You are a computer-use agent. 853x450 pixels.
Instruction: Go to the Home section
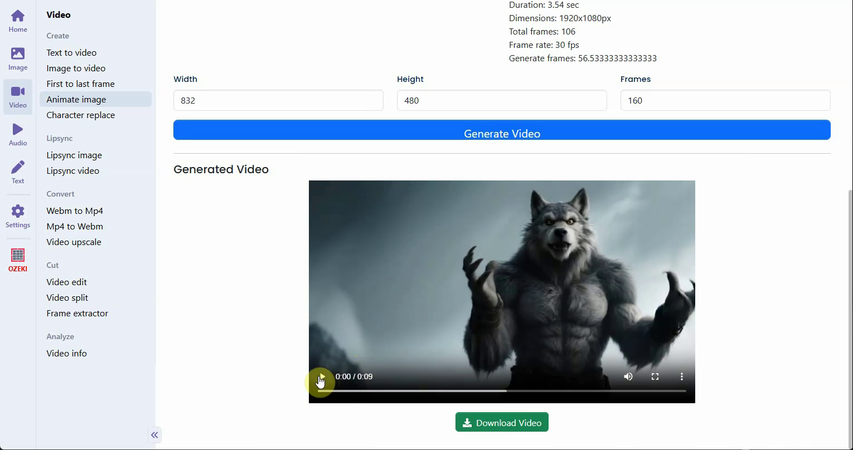(18, 21)
